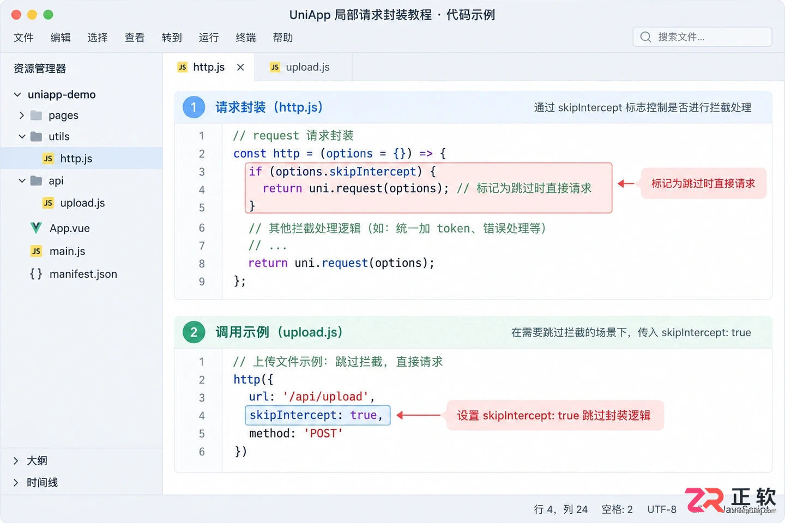Select http.js in the explorer tree
The image size is (785, 523).
coord(82,159)
